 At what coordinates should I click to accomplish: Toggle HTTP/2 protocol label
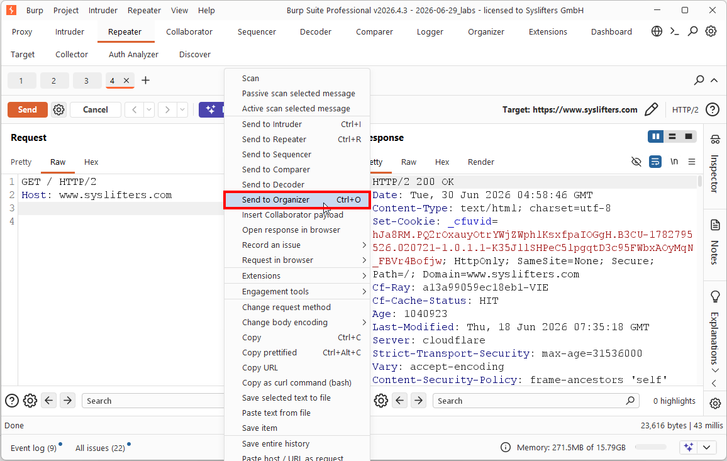pos(685,109)
